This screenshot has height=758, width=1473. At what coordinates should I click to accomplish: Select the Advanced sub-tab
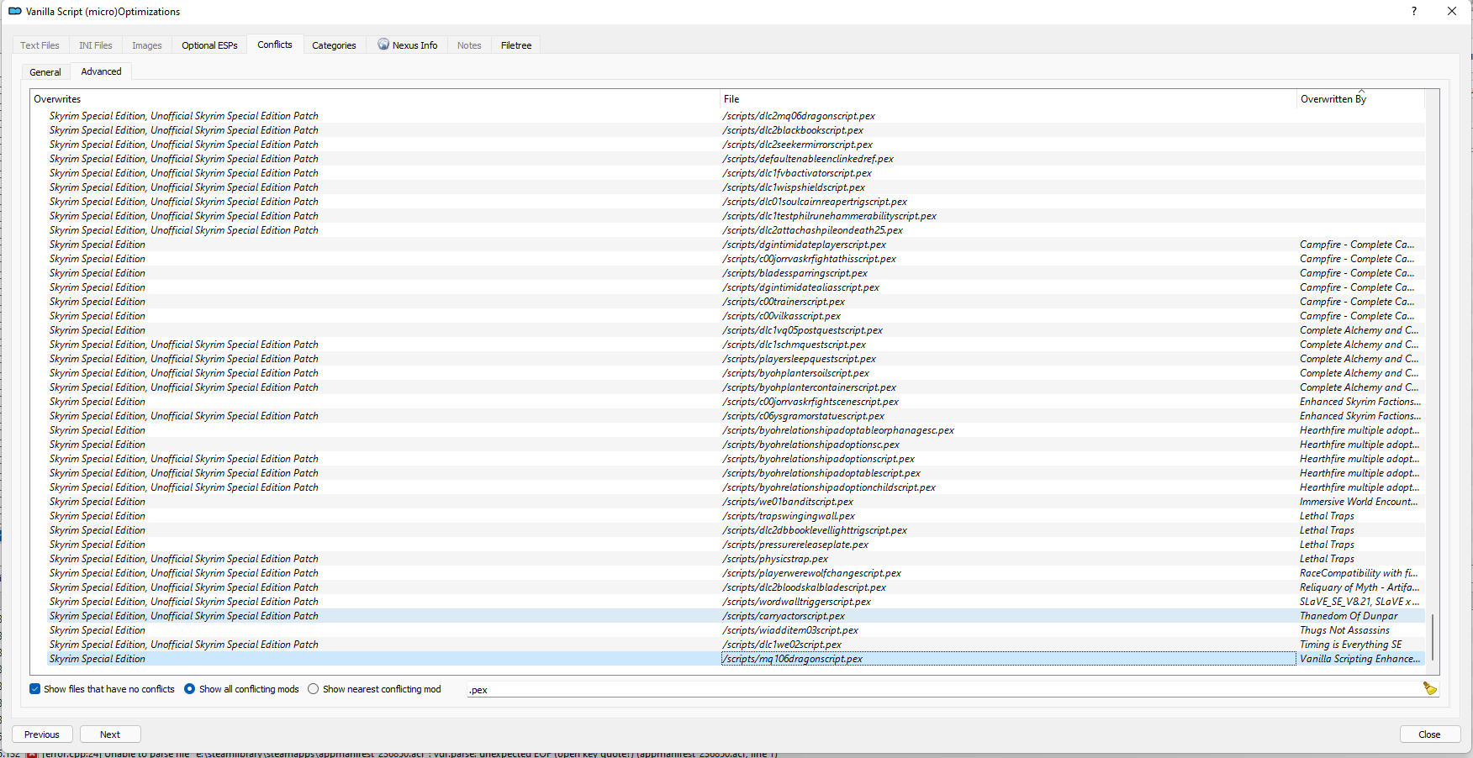(101, 71)
